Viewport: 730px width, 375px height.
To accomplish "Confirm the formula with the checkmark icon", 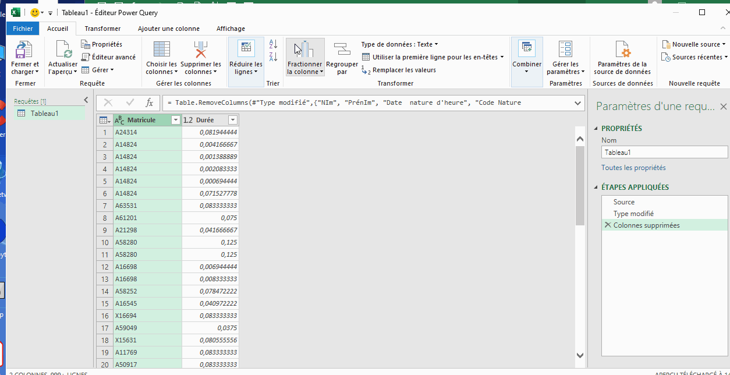I will [x=130, y=102].
